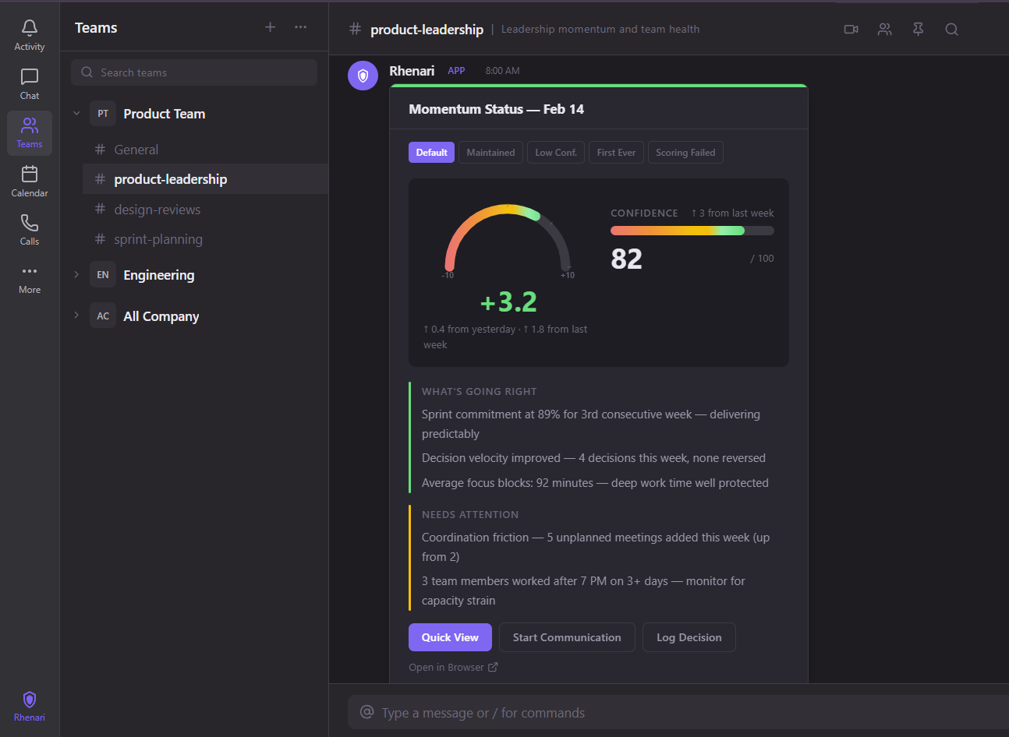
Task: Select the Low Conf. tab
Action: (555, 153)
